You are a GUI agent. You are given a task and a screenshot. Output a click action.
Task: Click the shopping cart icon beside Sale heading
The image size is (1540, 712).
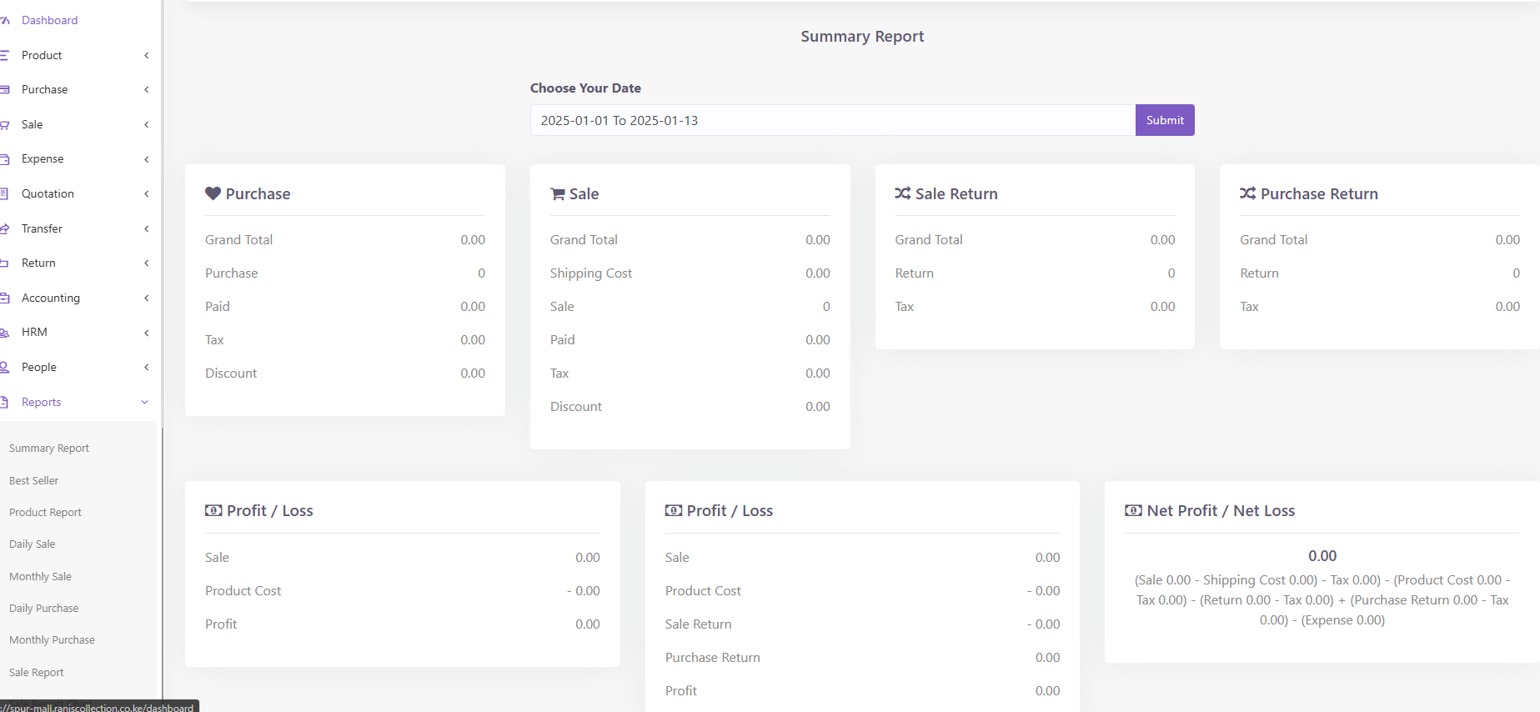(558, 194)
